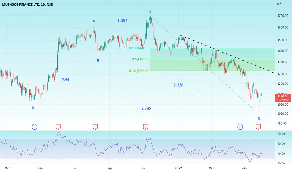
Task: Click the dividend marker near May 2021
Action: click(34, 127)
